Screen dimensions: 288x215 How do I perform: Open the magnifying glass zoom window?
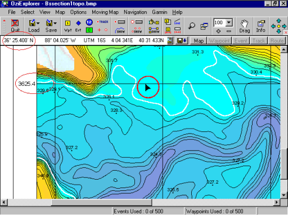click(192, 26)
